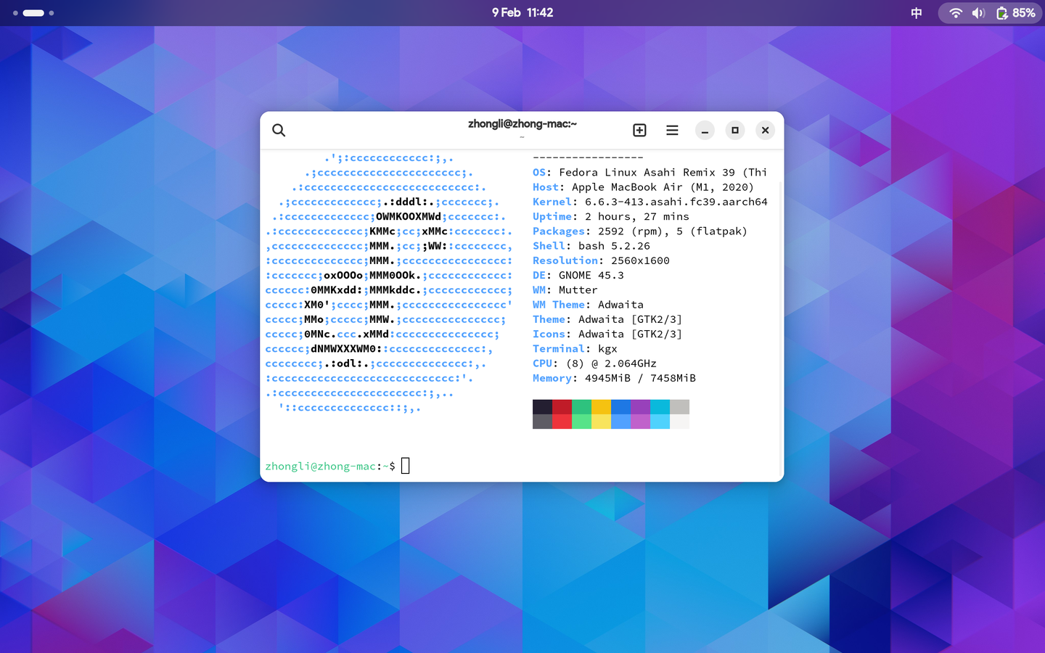The width and height of the screenshot is (1045, 653).
Task: Click the Memory value 4945MiB / 7458MiB
Action: point(640,378)
